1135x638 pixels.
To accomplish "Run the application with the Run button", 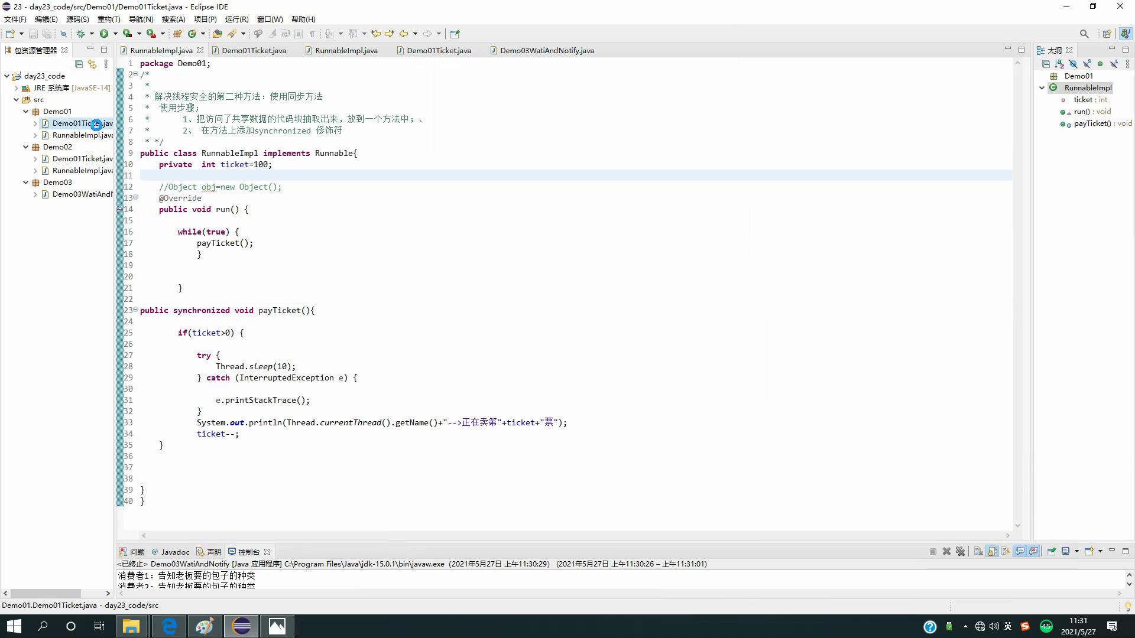I will point(104,34).
